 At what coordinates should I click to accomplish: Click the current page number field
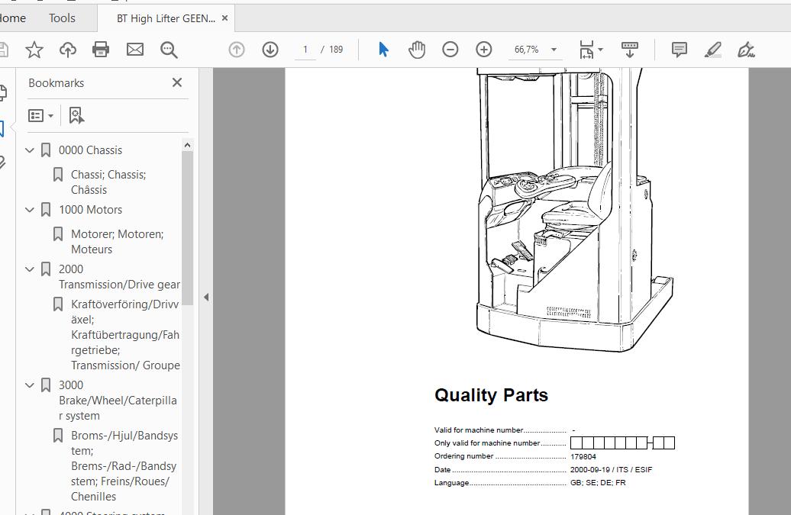(305, 50)
